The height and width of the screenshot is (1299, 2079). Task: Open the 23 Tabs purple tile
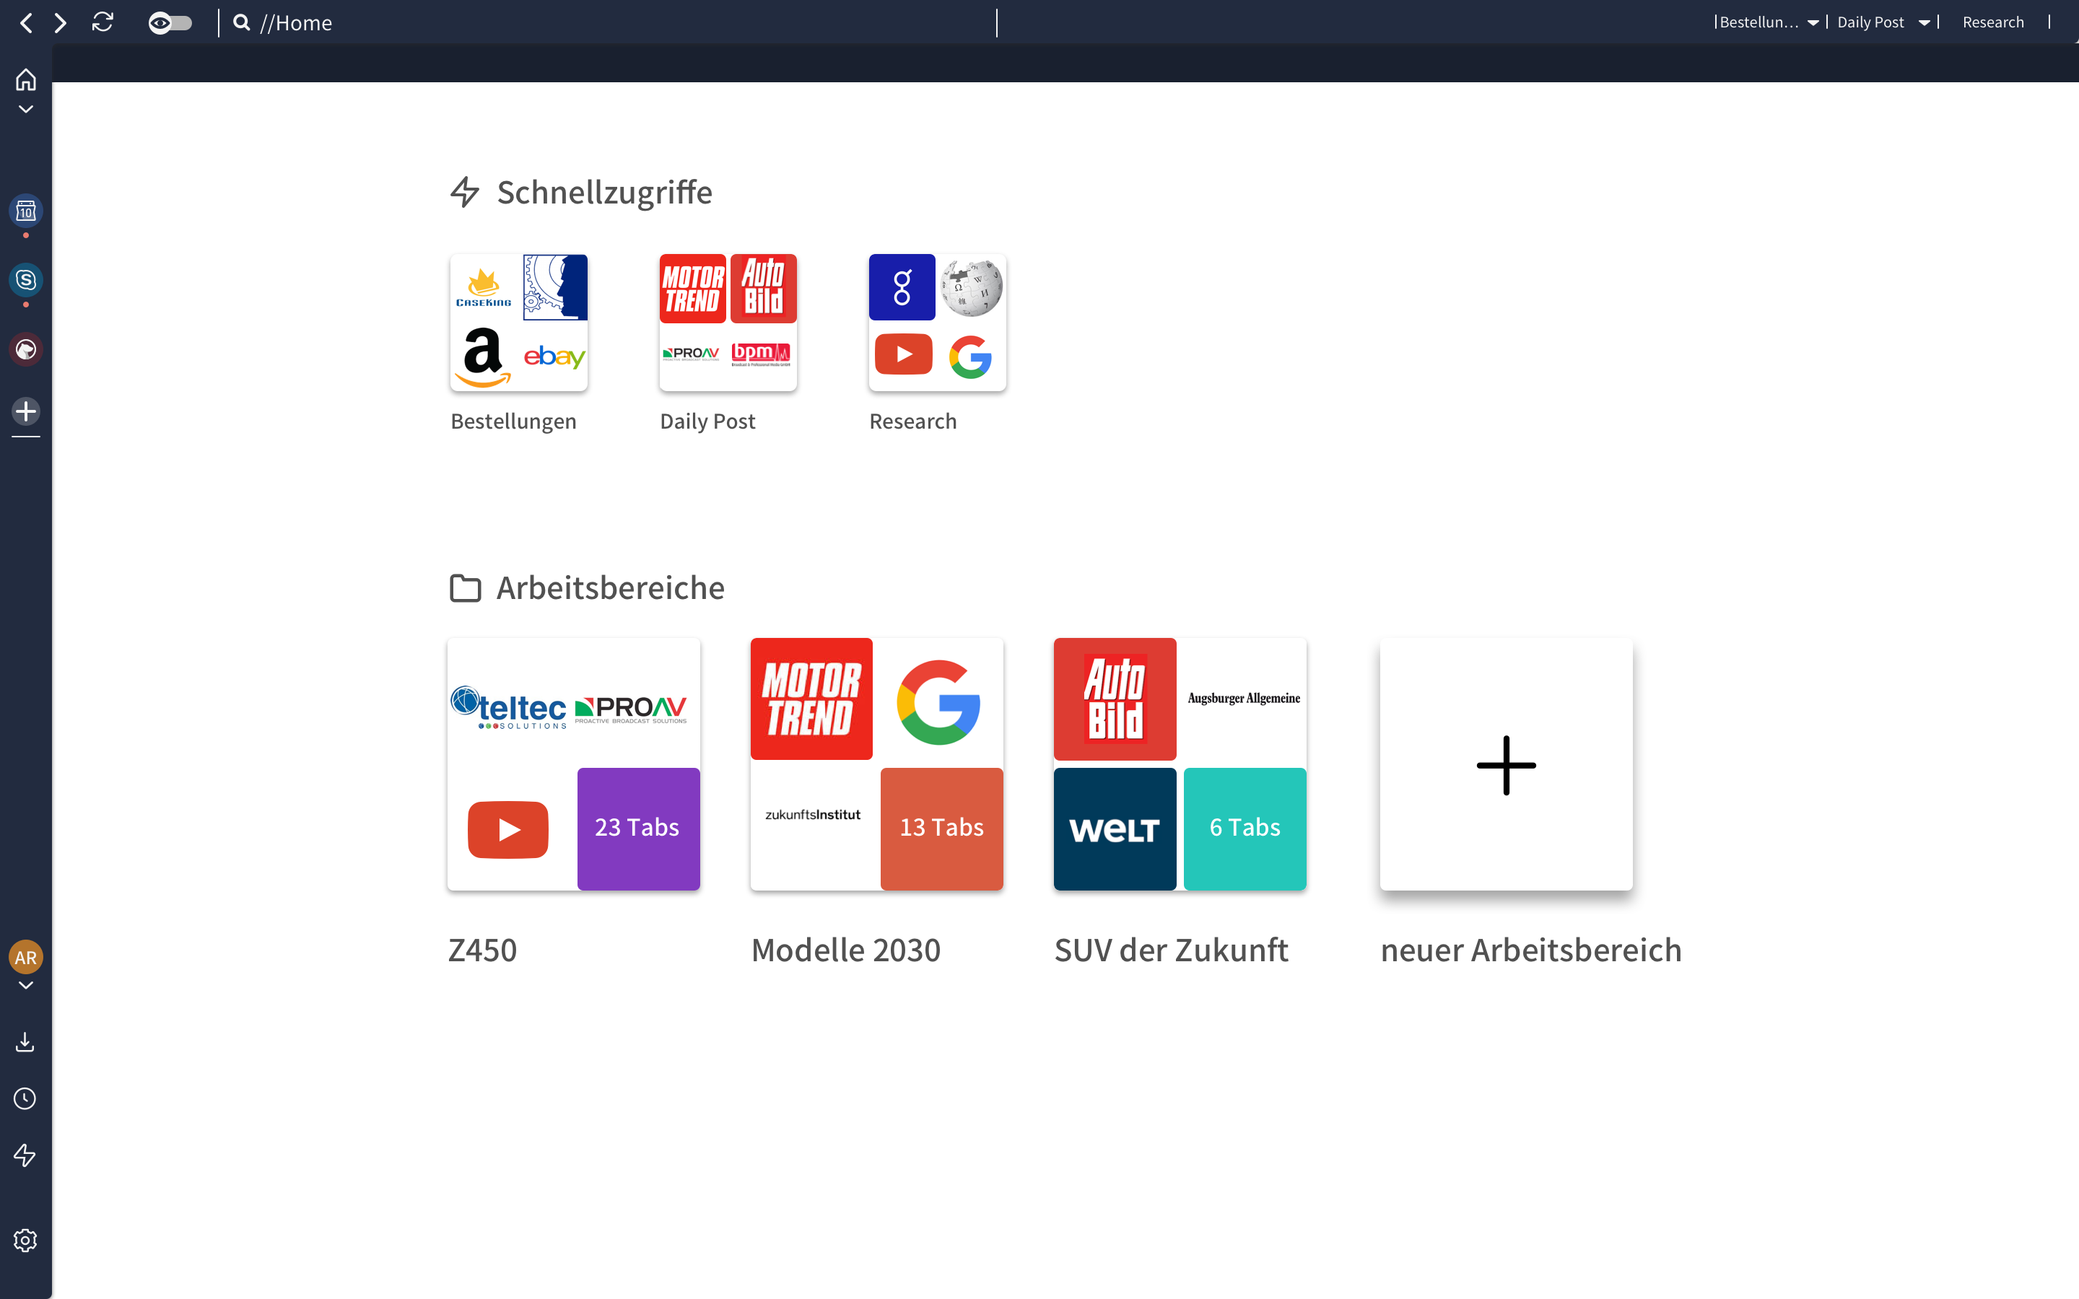coord(638,828)
